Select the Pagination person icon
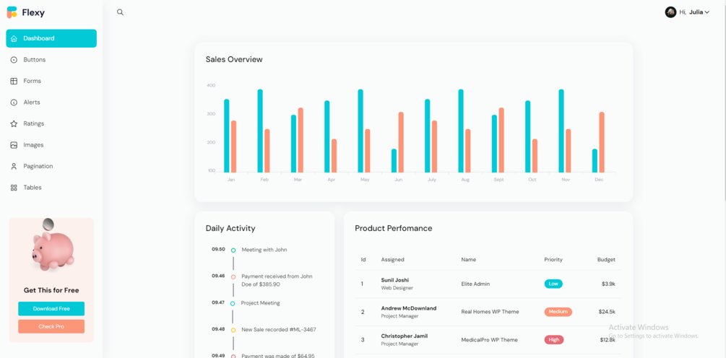 point(14,166)
